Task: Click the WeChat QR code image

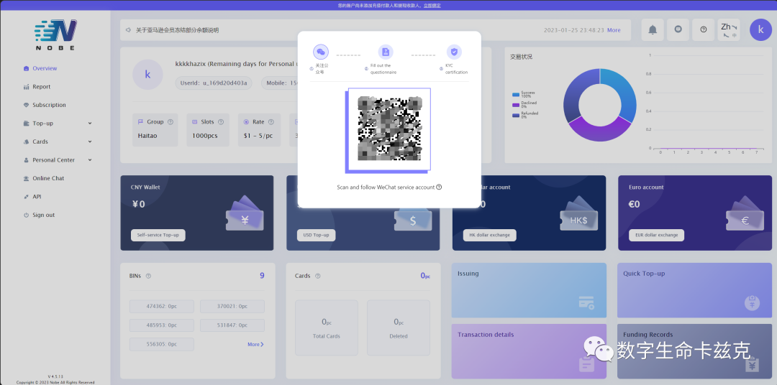Action: pyautogui.click(x=389, y=128)
